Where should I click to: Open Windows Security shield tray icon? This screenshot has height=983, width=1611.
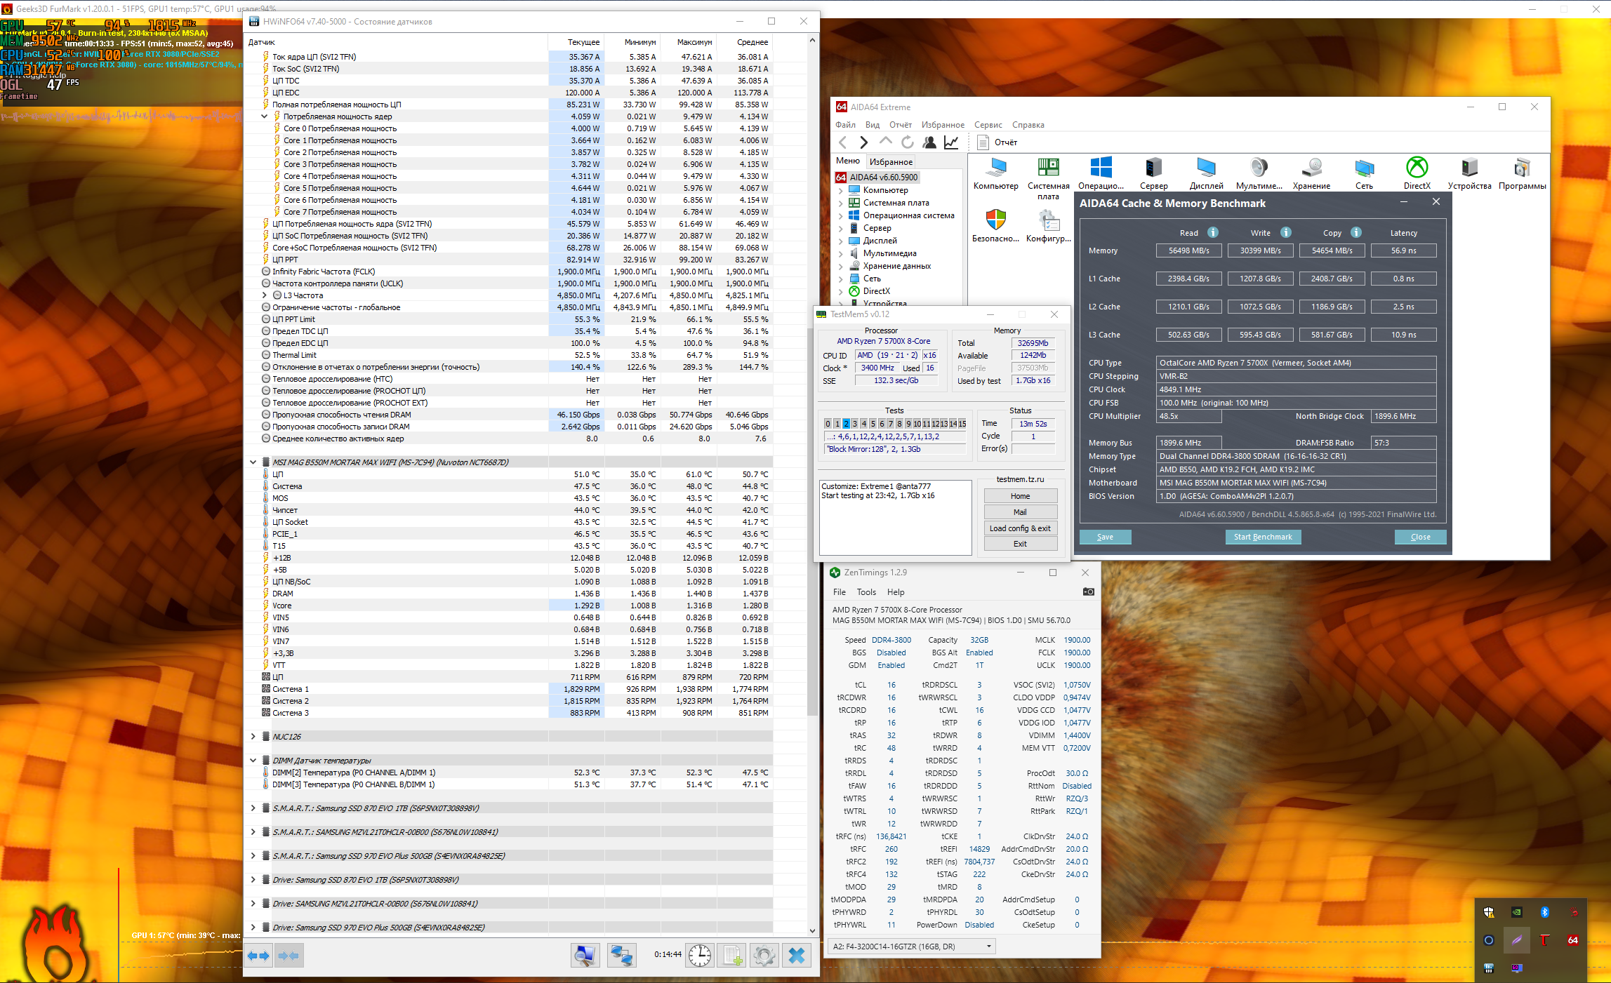1488,912
